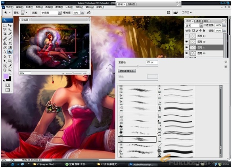The height and width of the screenshot is (168, 232).
Task: Select the Rectangular Marquee tool
Action: click(x=5, y=25)
